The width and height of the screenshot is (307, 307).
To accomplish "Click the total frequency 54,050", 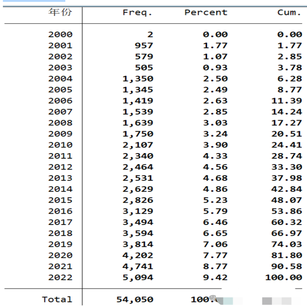I will 135,300.
